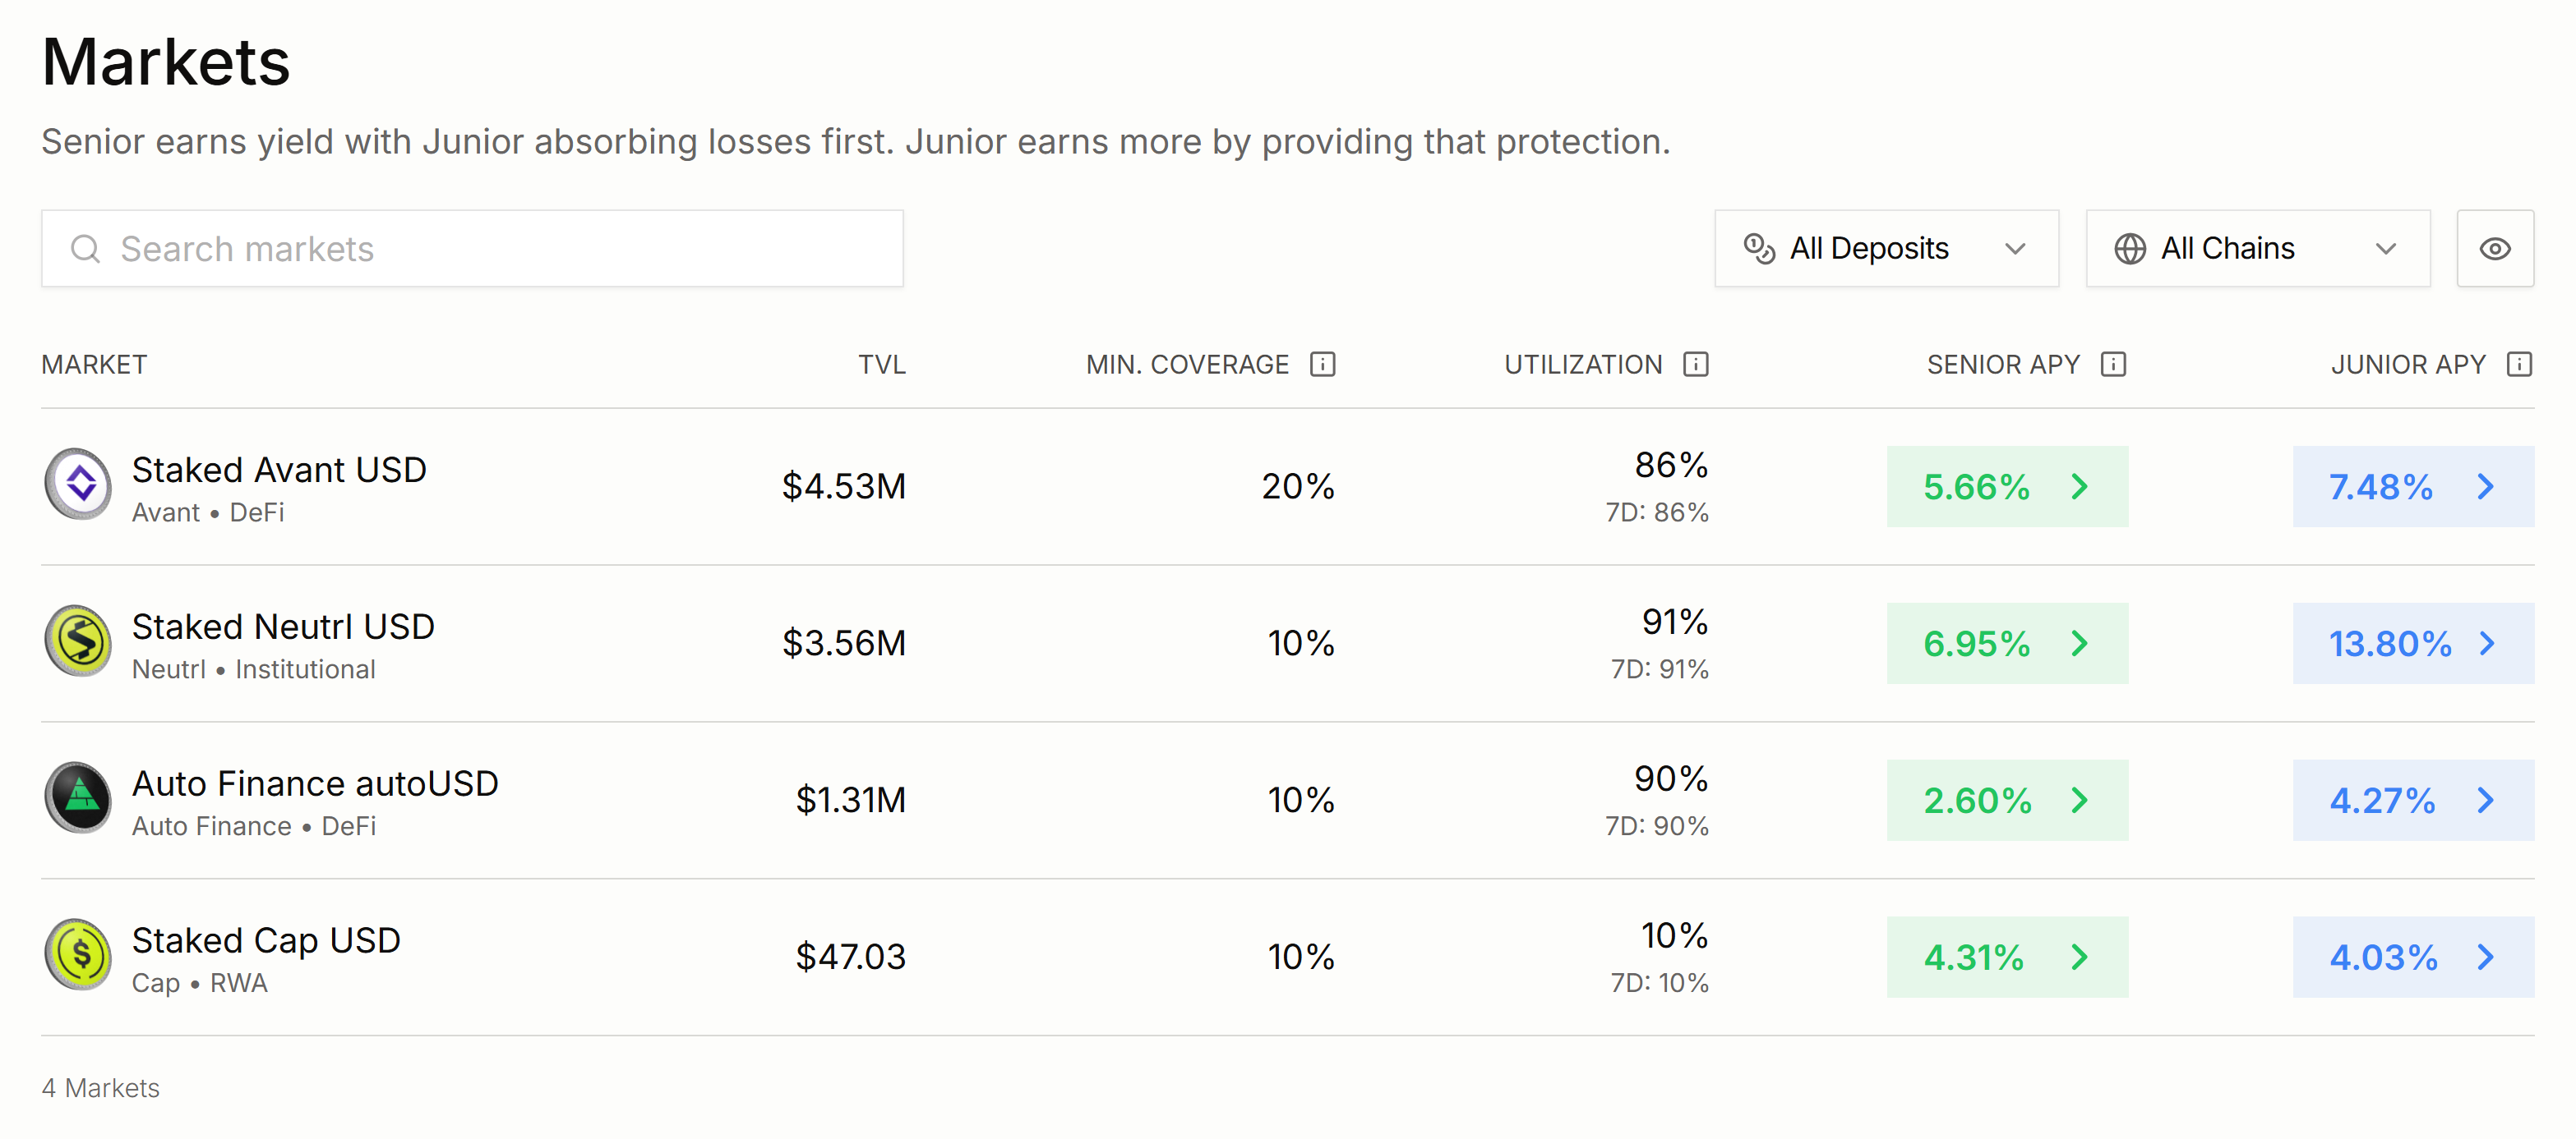Viewport: 2576px width, 1139px height.
Task: Open the 7.48% Junior APY for Avant
Action: 2412,487
